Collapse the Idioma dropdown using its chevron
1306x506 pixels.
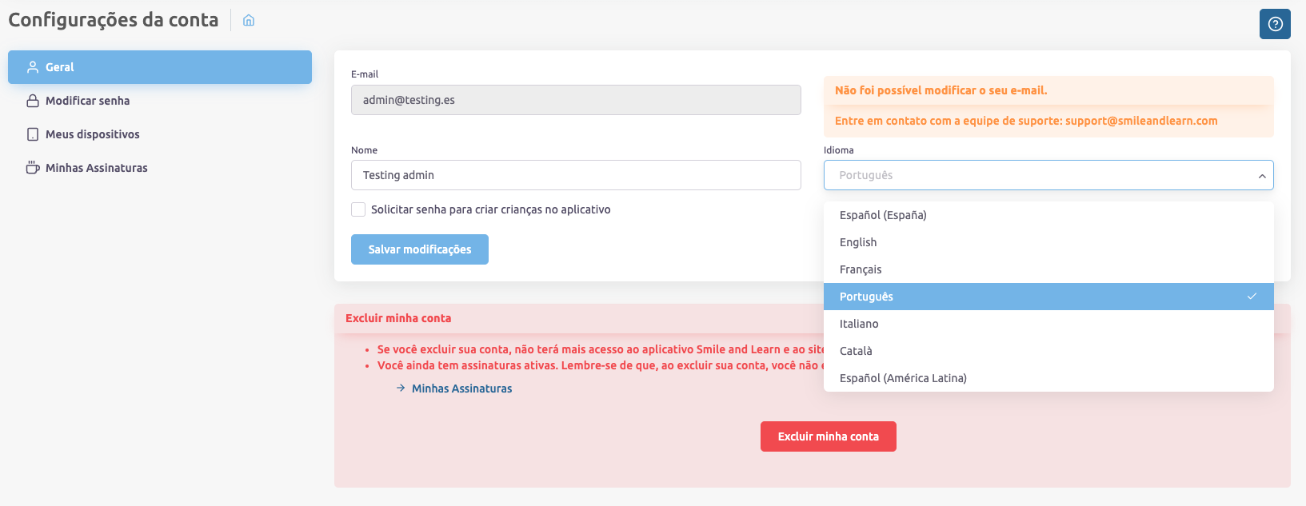coord(1261,176)
